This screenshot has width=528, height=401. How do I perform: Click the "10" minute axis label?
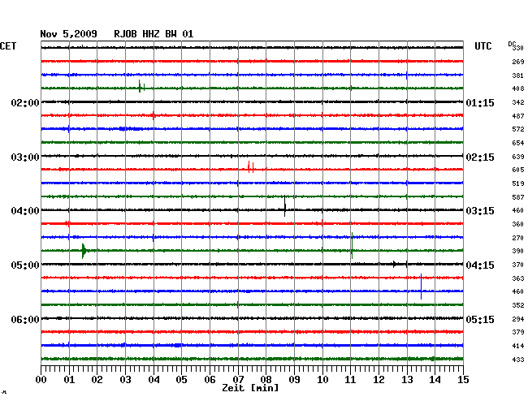322,380
